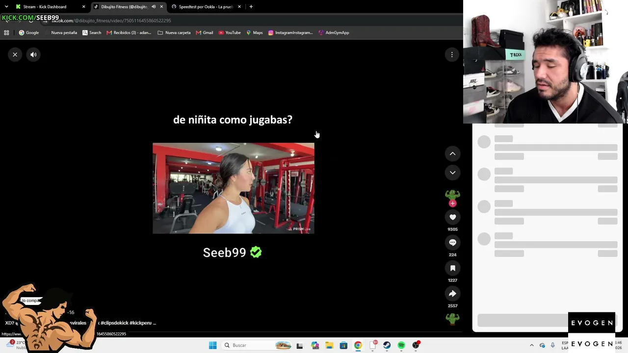
Task: Mute audio on the Dibujito Fitness tab
Action: pyautogui.click(x=154, y=7)
